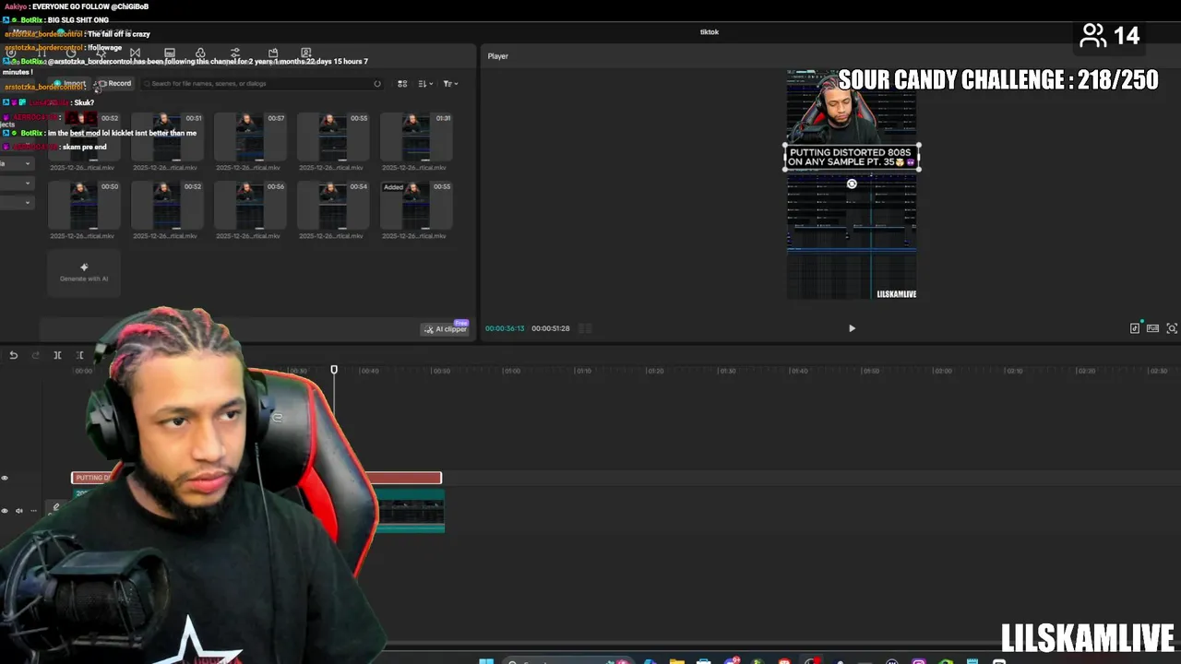Open the AI avatars icon
This screenshot has width=1181, height=664.
click(x=306, y=53)
